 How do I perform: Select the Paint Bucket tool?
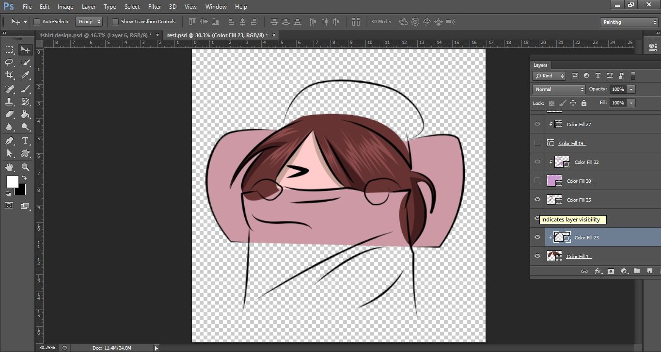25,115
